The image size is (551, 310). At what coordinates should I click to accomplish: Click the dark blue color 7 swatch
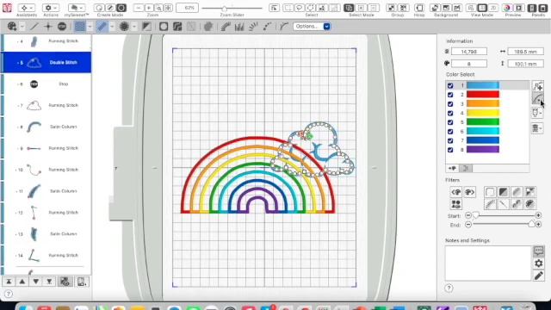483,140
